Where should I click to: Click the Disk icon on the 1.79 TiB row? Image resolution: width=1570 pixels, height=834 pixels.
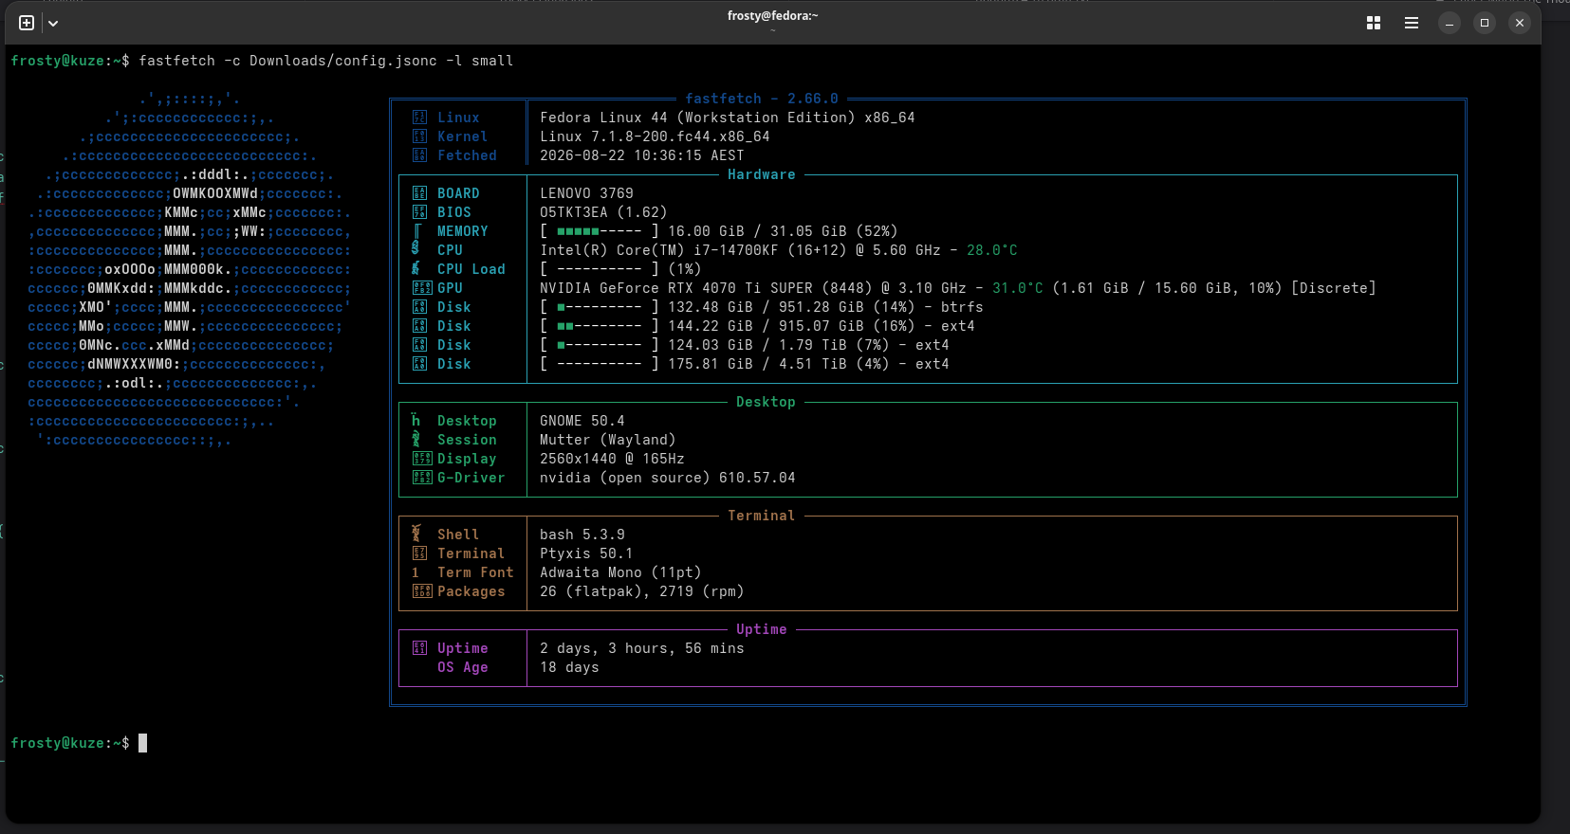pos(419,345)
